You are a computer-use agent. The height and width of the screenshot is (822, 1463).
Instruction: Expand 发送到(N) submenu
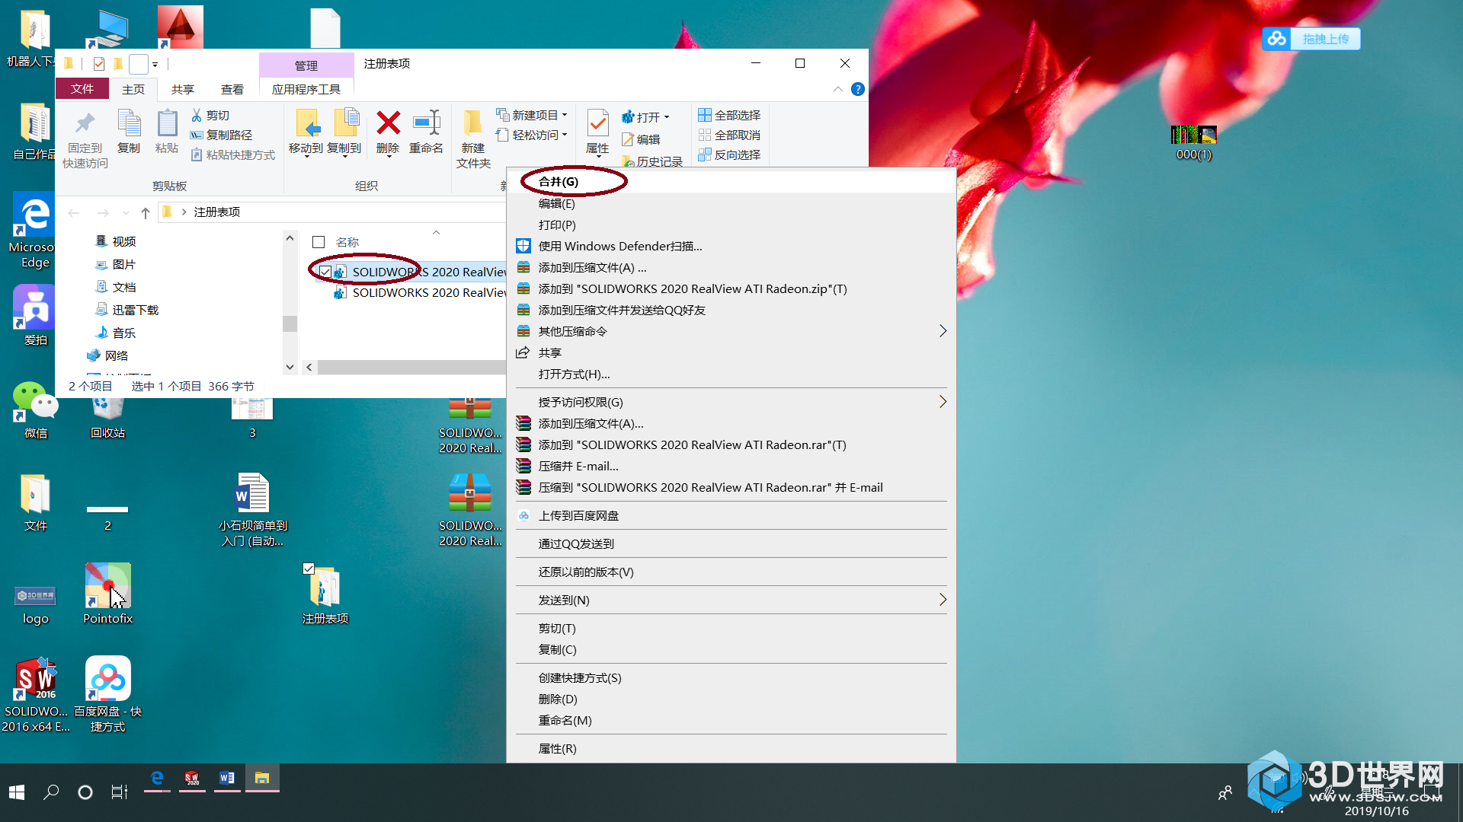point(943,600)
